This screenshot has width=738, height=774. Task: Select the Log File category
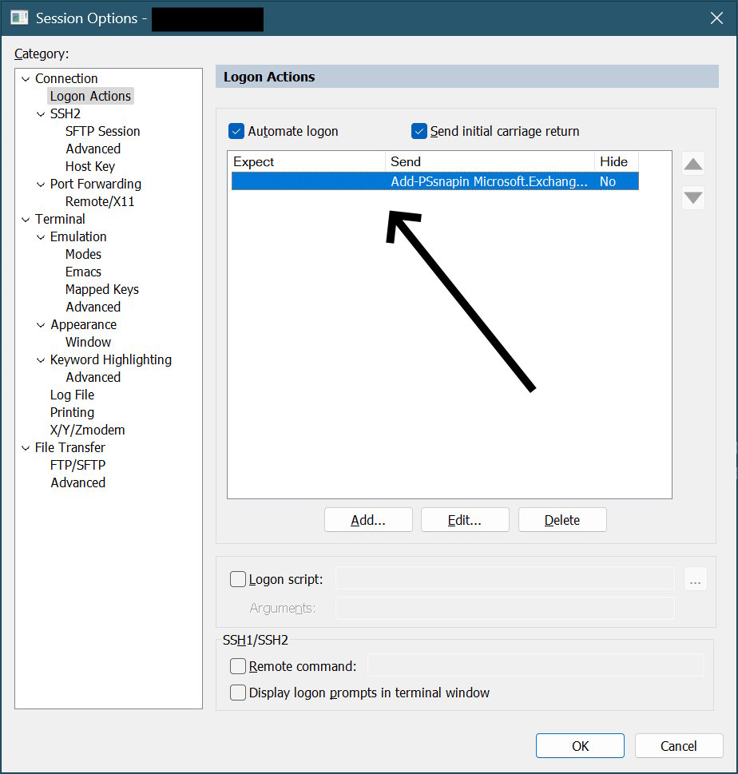click(72, 395)
